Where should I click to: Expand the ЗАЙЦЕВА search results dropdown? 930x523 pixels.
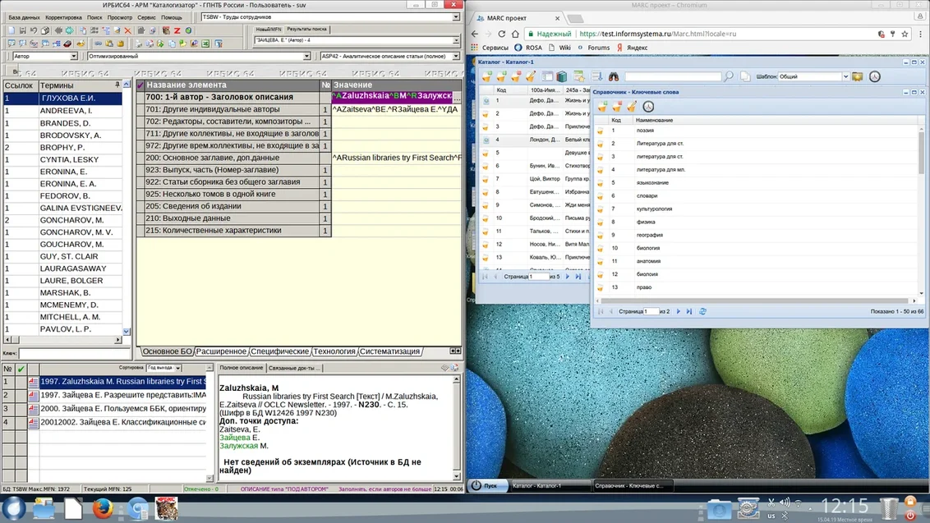(x=455, y=40)
